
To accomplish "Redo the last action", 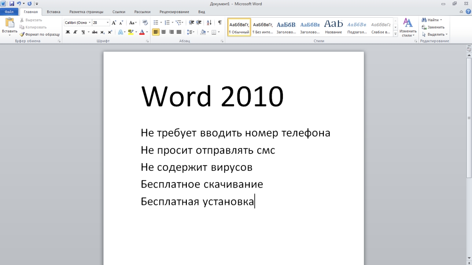I will pyautogui.click(x=29, y=3).
